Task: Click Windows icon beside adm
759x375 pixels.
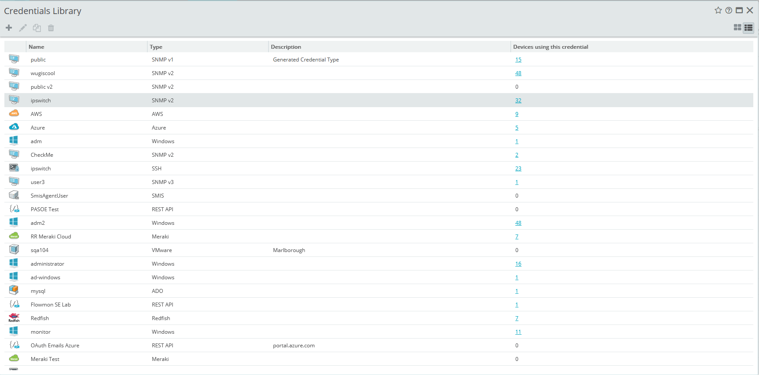Action: click(x=14, y=141)
